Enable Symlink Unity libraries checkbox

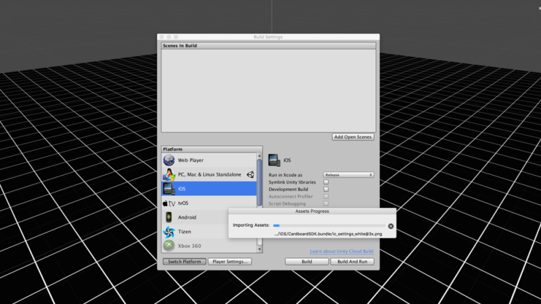[326, 182]
